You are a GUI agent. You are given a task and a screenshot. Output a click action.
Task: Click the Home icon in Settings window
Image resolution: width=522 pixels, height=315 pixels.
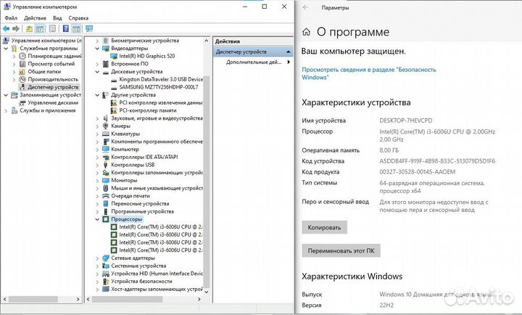[306, 32]
